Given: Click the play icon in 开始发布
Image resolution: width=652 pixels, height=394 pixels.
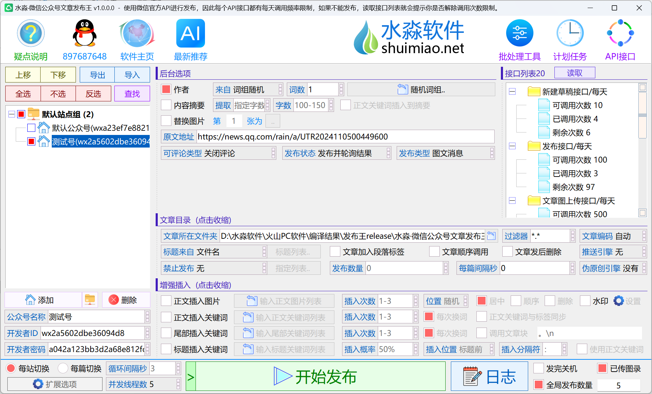Looking at the screenshot, I should pyautogui.click(x=283, y=376).
